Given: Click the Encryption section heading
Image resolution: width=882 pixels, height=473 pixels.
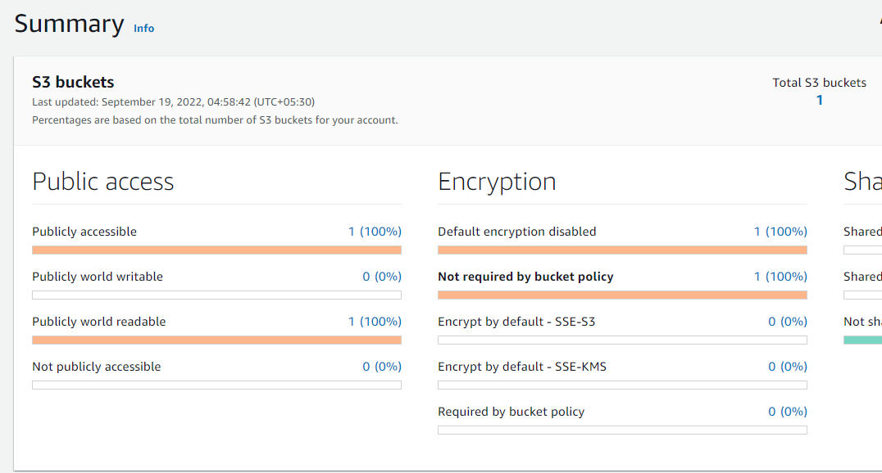Looking at the screenshot, I should pos(497,182).
